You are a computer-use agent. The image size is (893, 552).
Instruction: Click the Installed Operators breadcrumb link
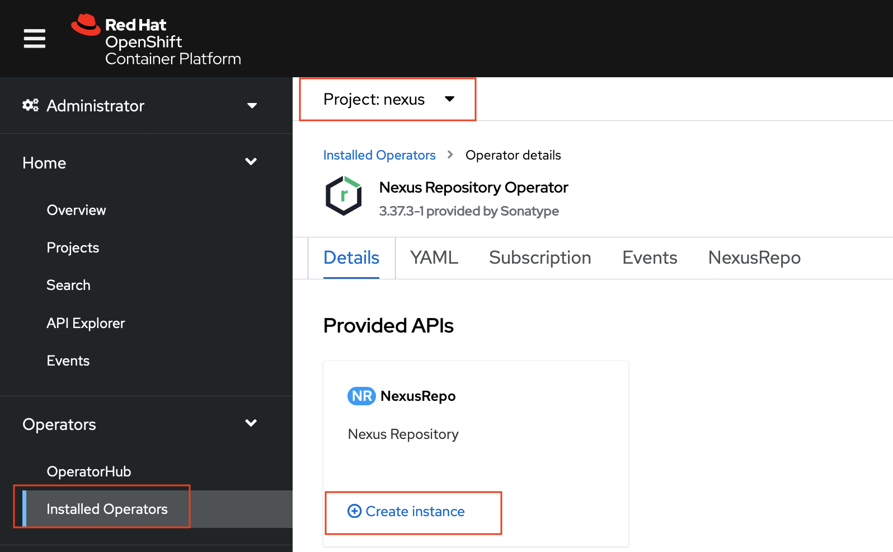click(379, 155)
